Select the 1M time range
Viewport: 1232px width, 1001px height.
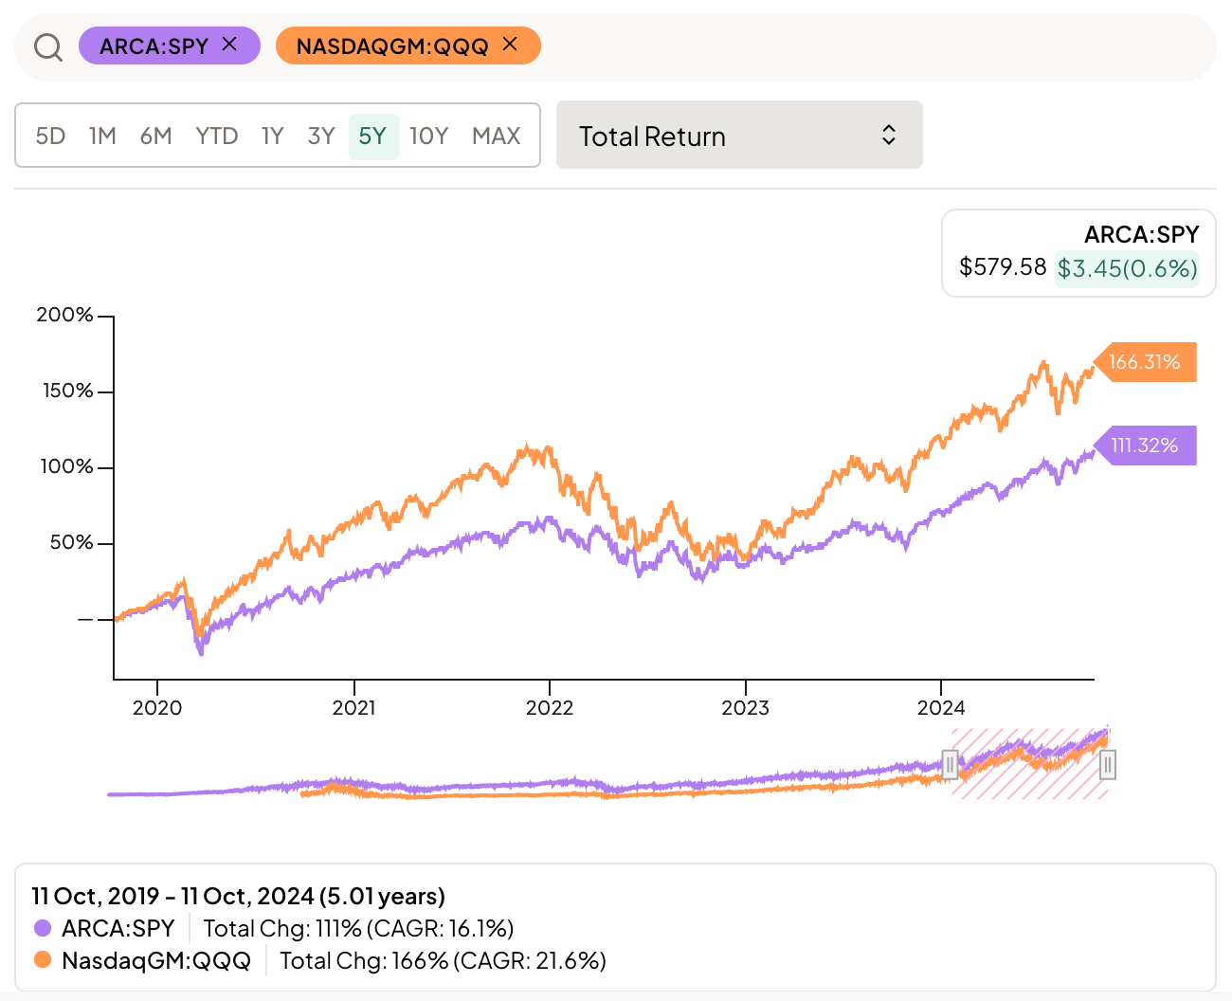point(102,136)
